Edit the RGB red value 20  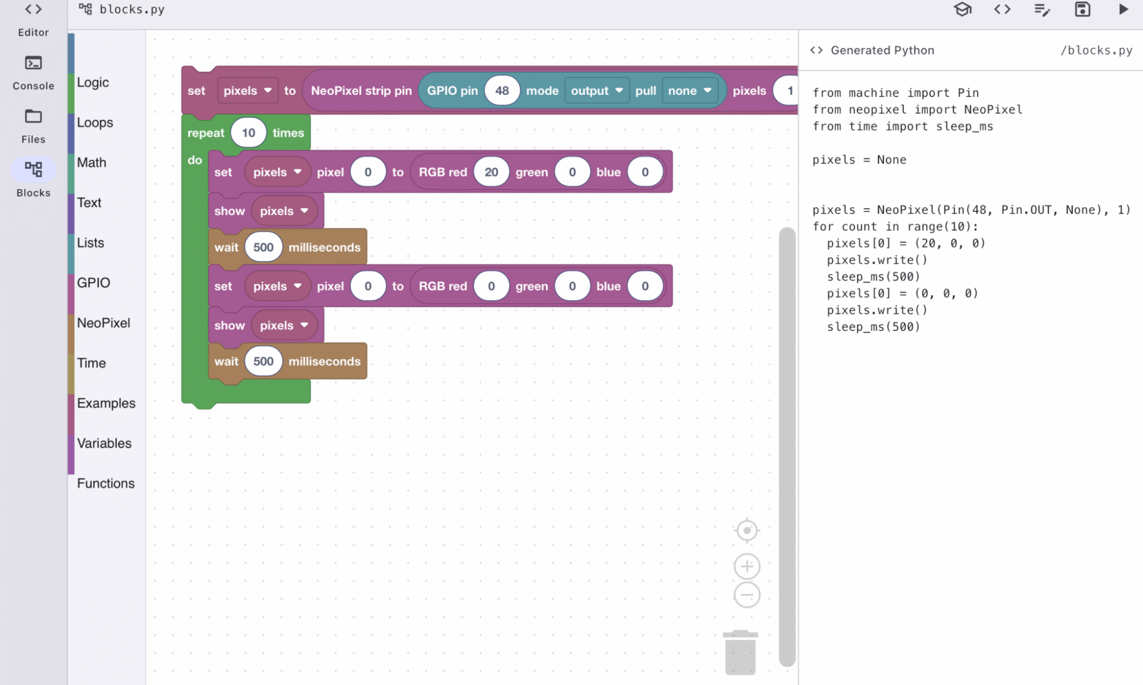point(491,172)
